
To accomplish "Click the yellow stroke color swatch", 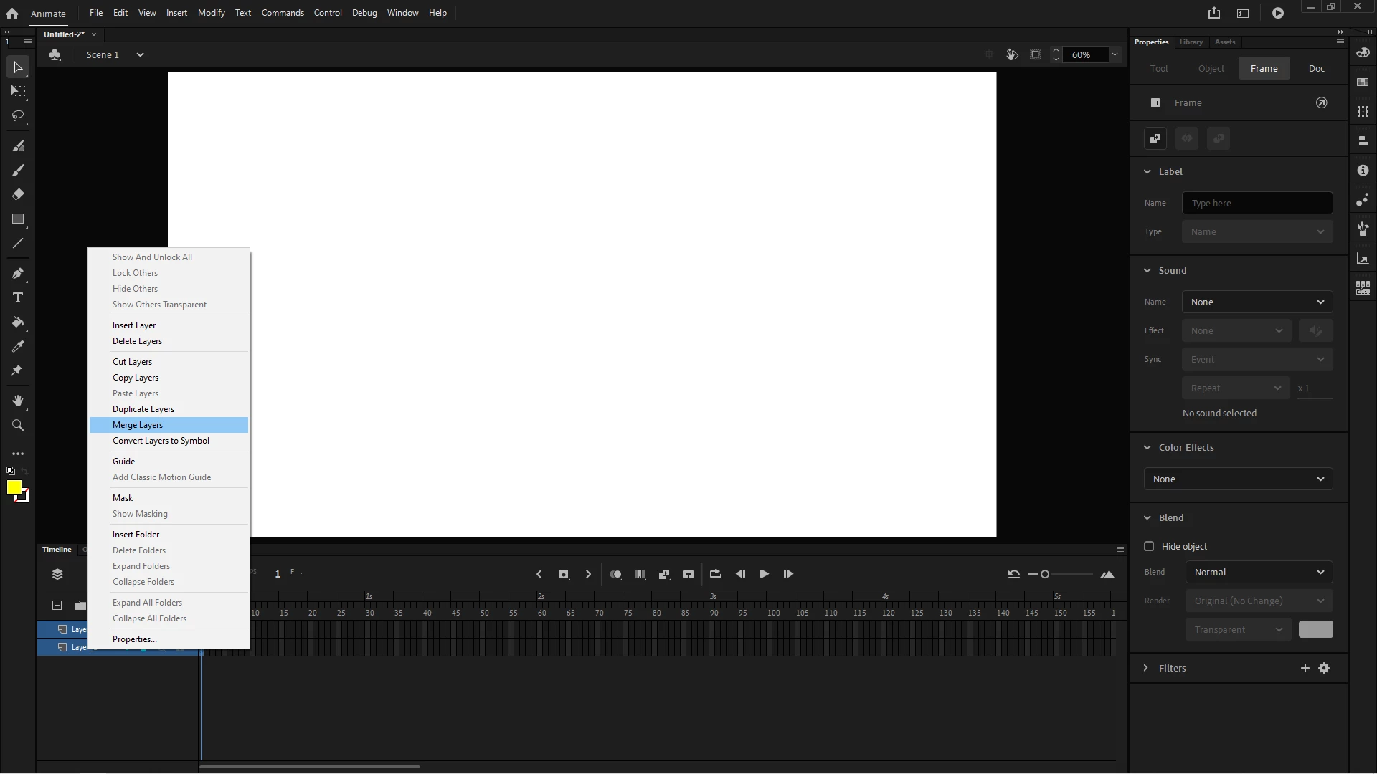I will (x=14, y=488).
